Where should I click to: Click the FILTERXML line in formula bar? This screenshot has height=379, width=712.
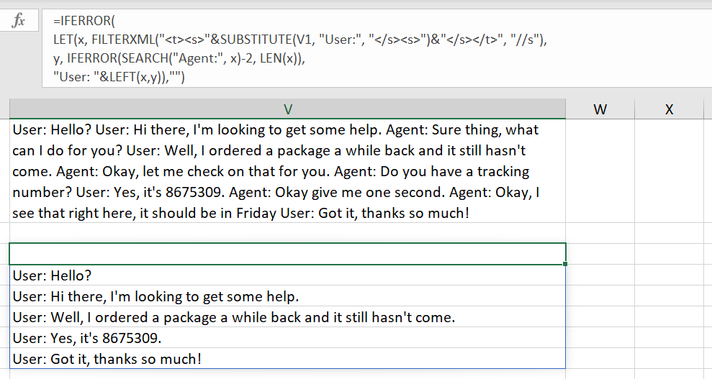[x=300, y=40]
